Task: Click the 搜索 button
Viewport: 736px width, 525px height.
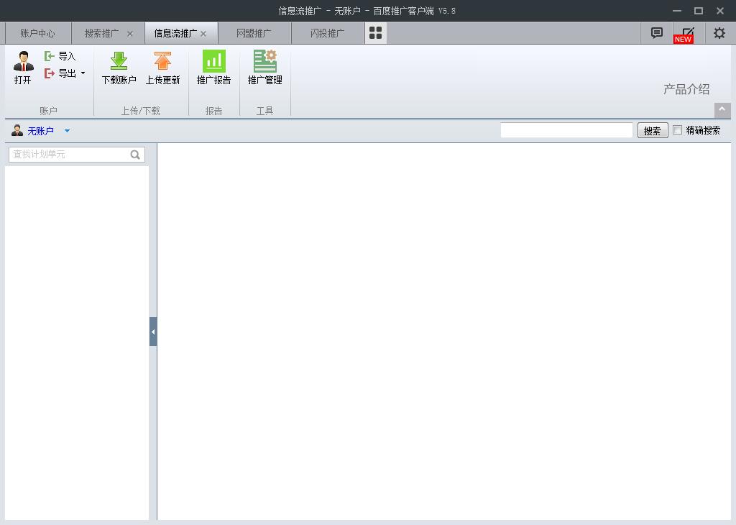Action: point(653,131)
